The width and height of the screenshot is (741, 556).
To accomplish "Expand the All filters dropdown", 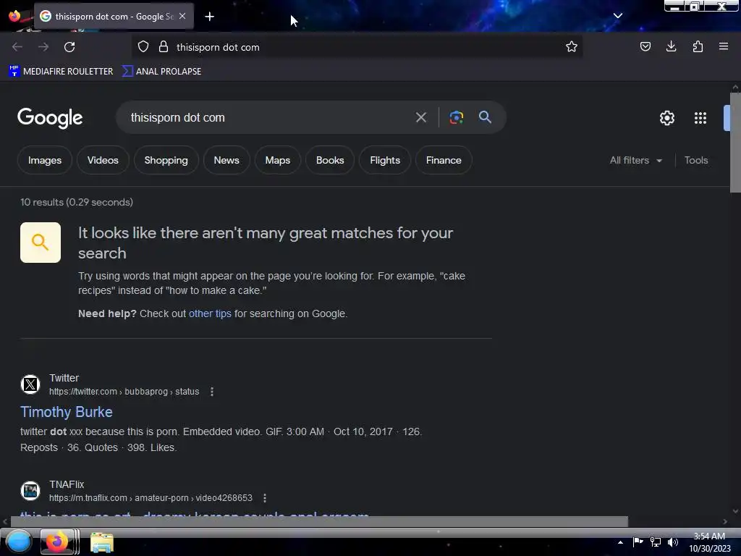I will (x=635, y=160).
